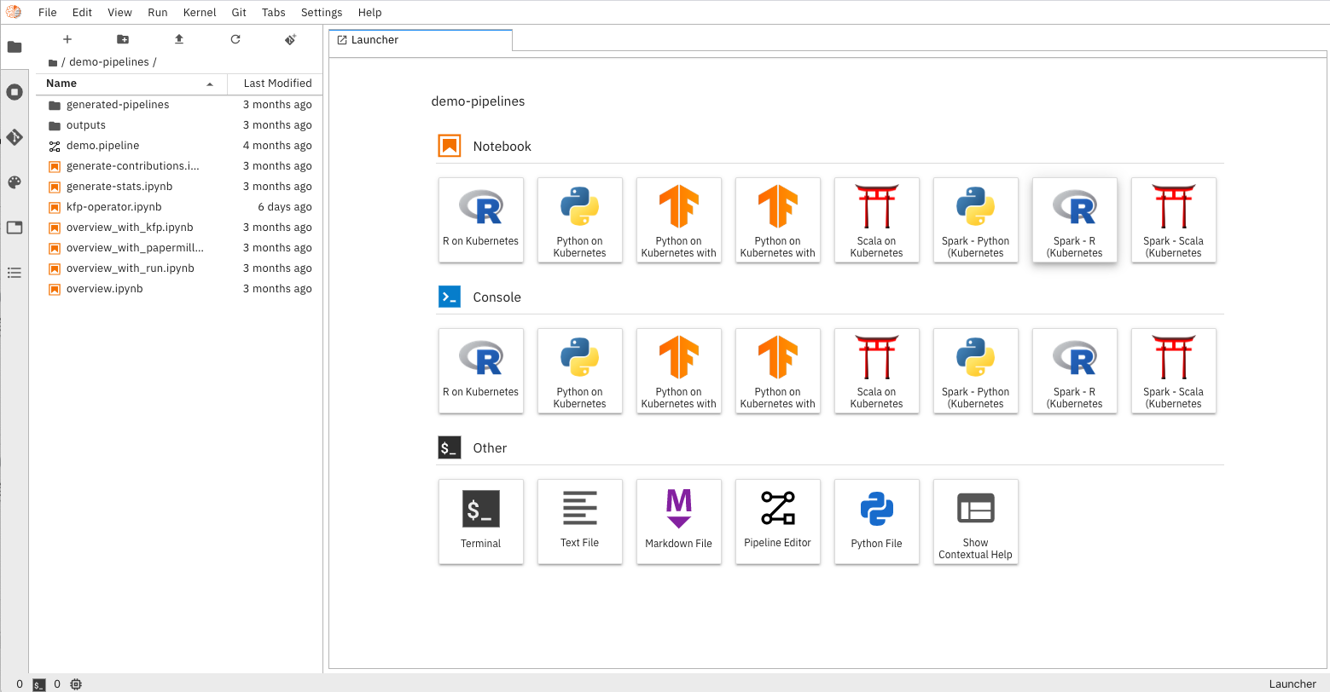This screenshot has width=1330, height=692.
Task: Select the demo.pipeline file
Action: tap(102, 146)
